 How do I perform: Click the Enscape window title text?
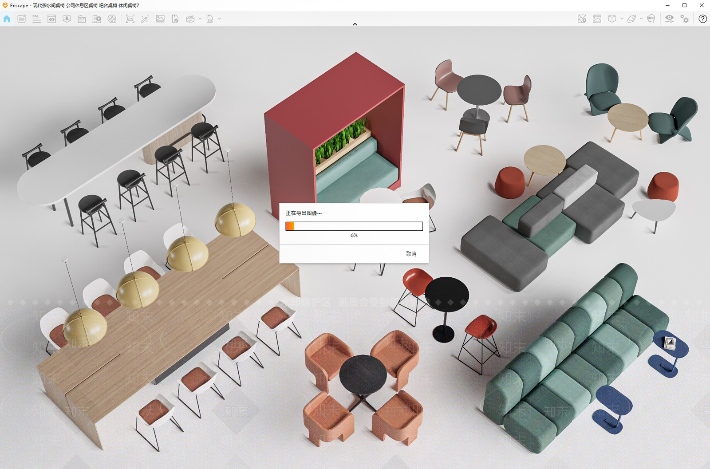75,5
